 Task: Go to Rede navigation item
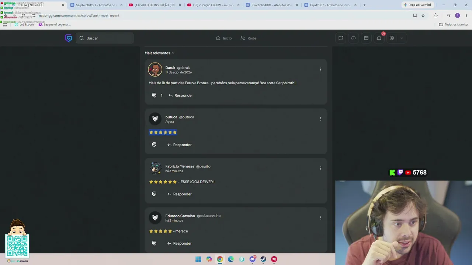pyautogui.click(x=248, y=38)
